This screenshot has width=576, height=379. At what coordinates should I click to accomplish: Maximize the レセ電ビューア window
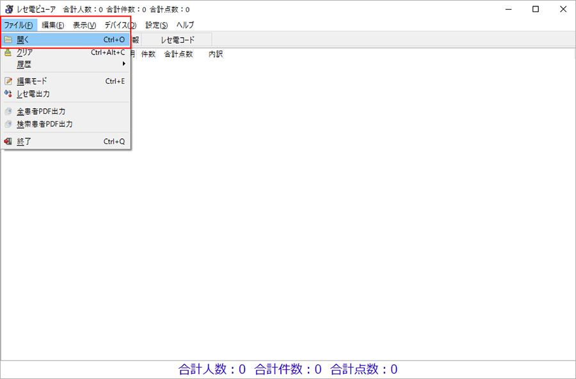click(x=535, y=9)
